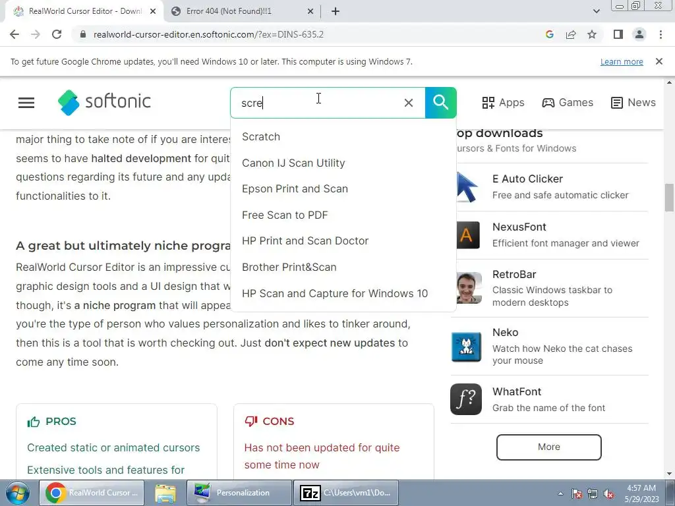
Task: Open the 7-Zip taskbar window
Action: tap(346, 493)
